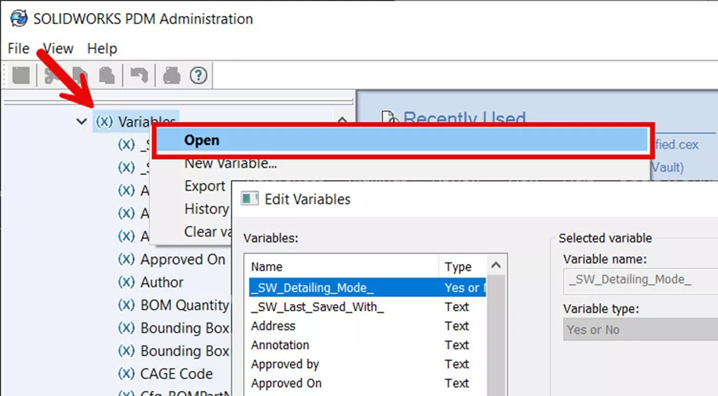
Task: Select CAGE Code in the tree
Action: 177,374
